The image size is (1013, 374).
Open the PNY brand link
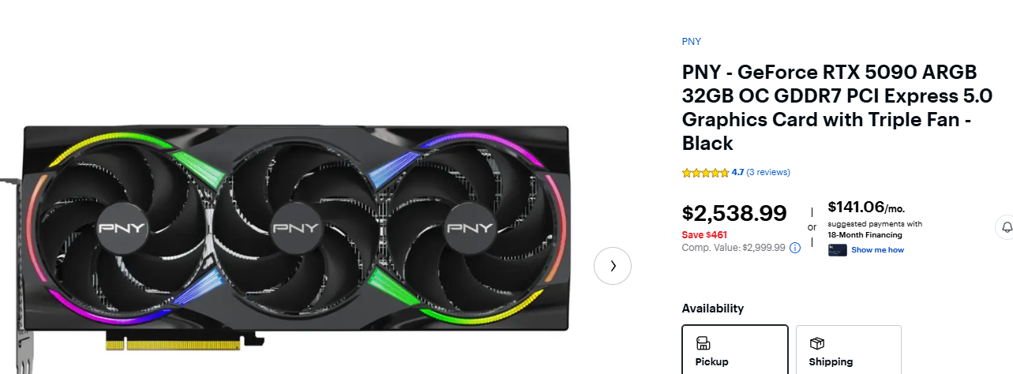[692, 42]
